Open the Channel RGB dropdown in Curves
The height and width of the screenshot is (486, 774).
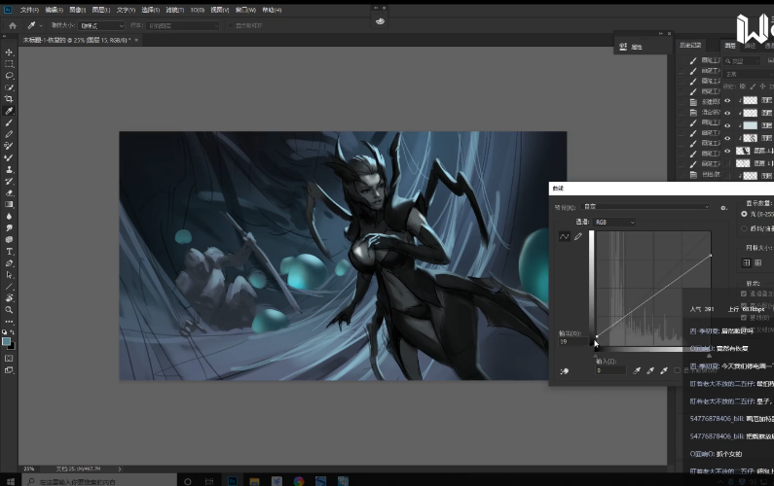point(613,223)
